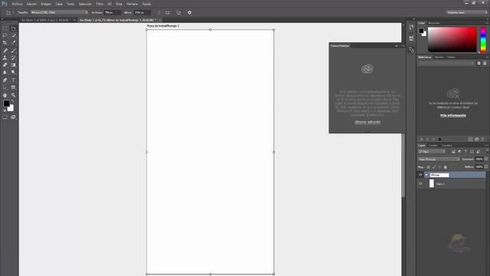
Task: Open the workspace switcher dropdown
Action: click(x=467, y=12)
